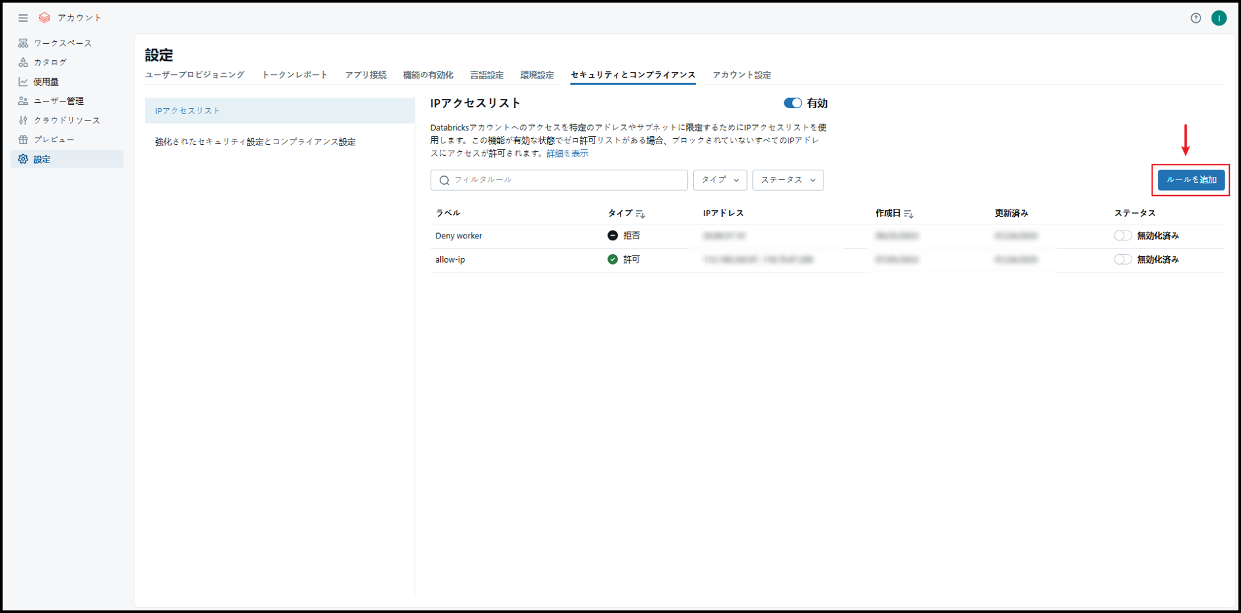Open カタログ from the sidebar
This screenshot has width=1241, height=613.
(50, 62)
